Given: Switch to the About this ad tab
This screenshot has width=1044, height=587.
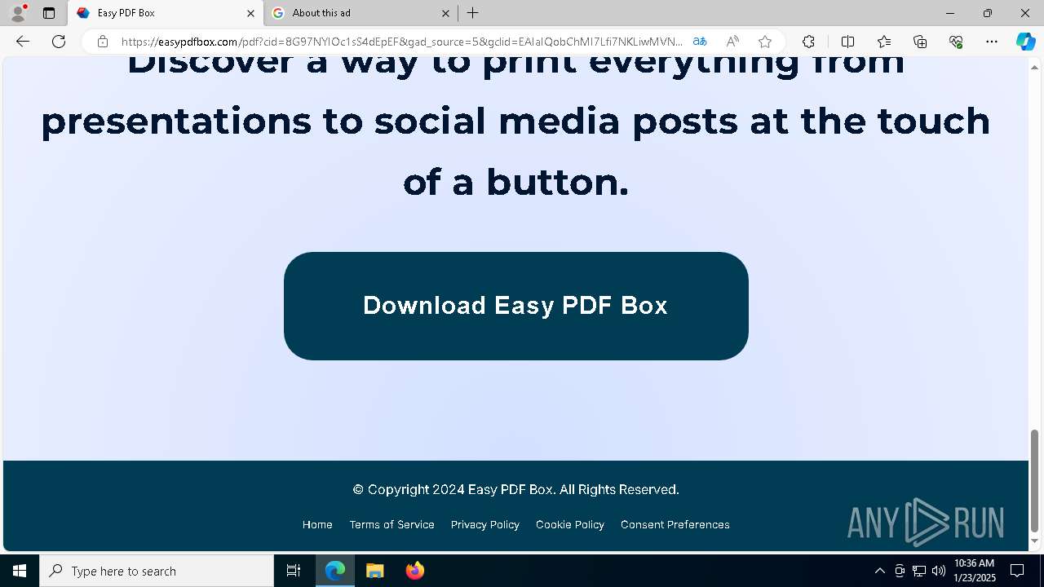Looking at the screenshot, I should (361, 13).
